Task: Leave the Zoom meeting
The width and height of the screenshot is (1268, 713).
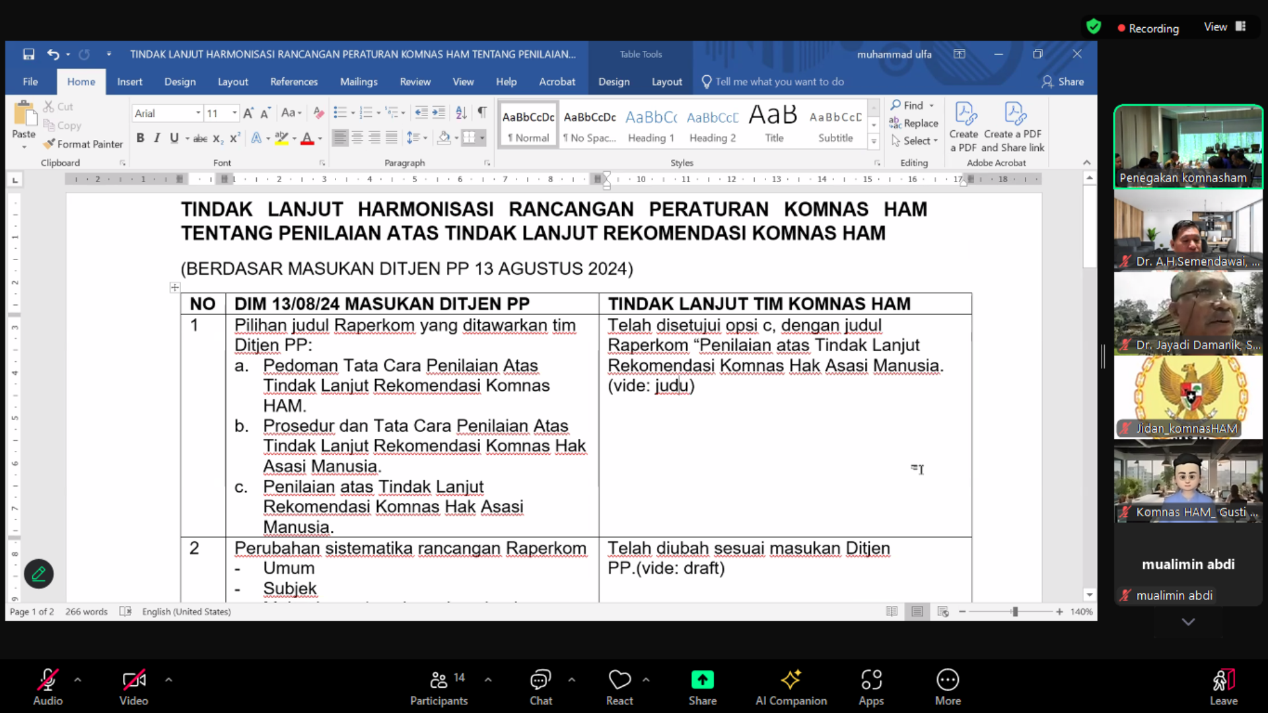Action: pyautogui.click(x=1223, y=687)
